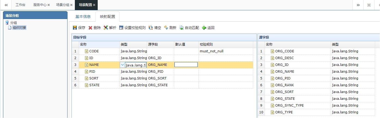Select the ORG_TYPE source field icon

tap(272, 112)
